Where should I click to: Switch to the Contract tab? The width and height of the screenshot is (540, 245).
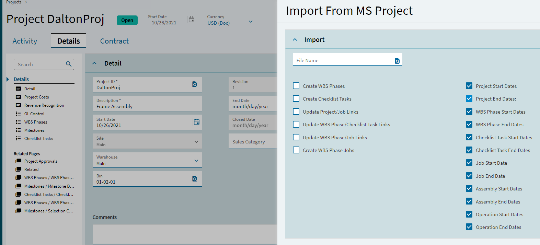(114, 41)
